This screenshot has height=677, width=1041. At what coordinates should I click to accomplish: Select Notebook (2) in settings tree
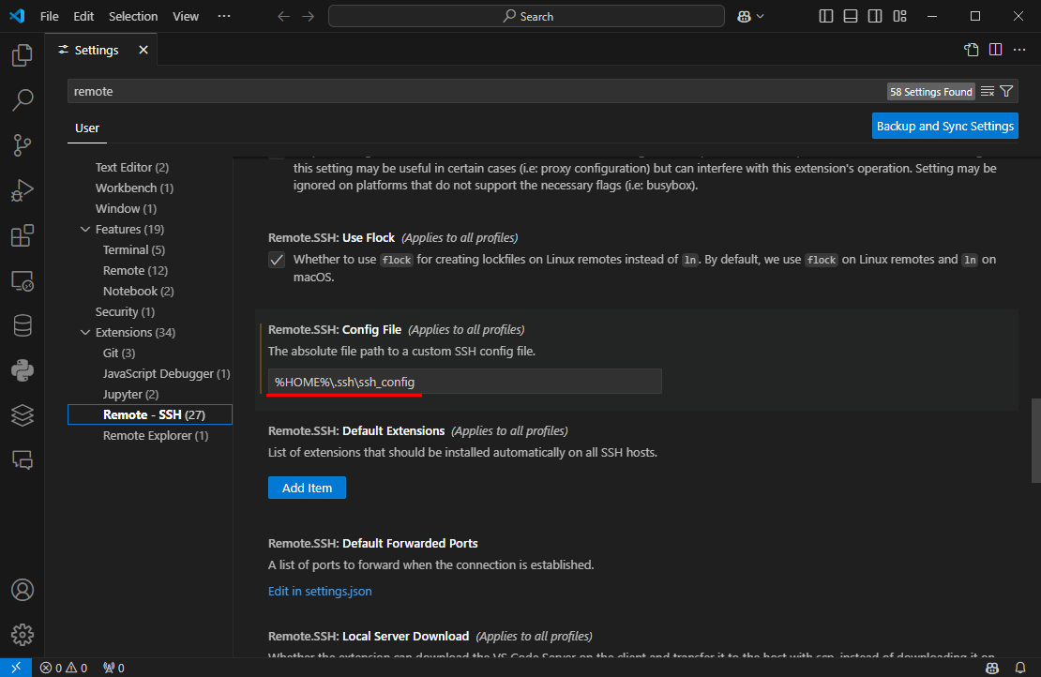139,291
